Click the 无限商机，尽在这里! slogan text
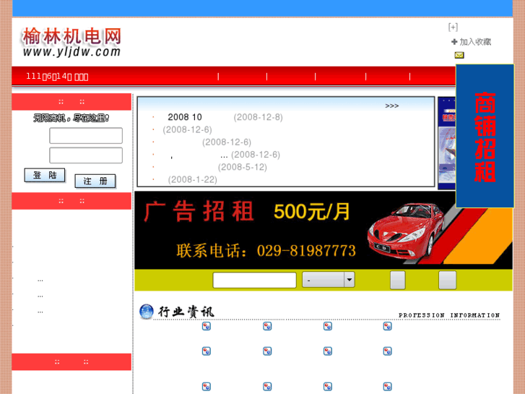This screenshot has height=394, width=525. (x=71, y=118)
